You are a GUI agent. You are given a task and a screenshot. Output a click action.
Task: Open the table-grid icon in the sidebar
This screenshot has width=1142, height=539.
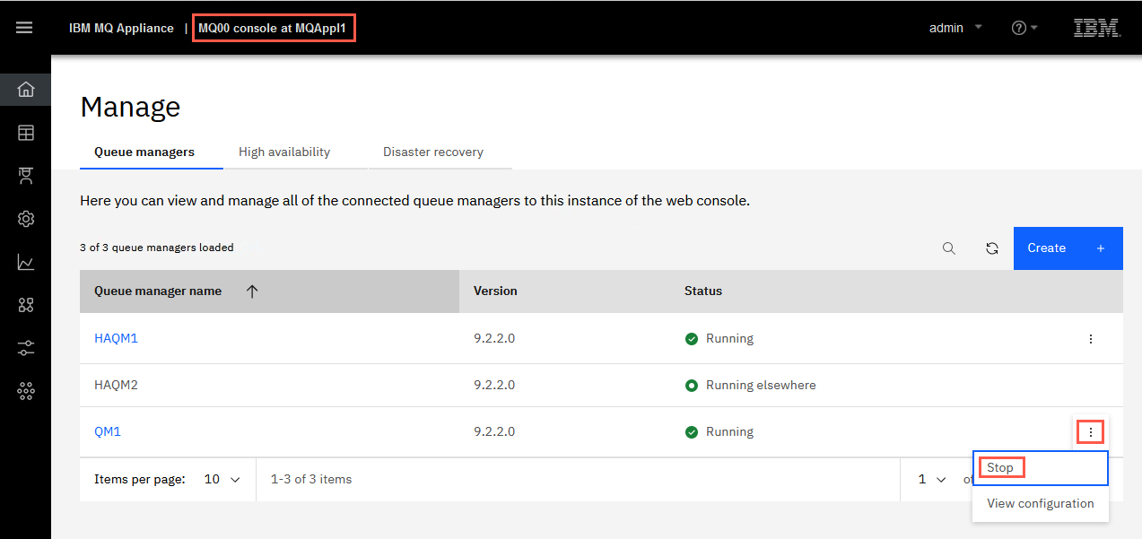tap(25, 133)
